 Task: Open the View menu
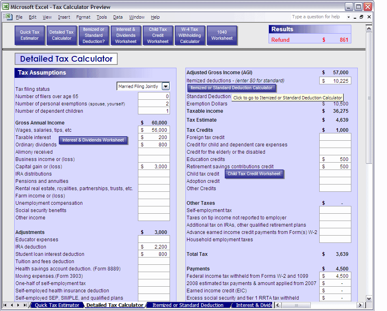[47, 17]
